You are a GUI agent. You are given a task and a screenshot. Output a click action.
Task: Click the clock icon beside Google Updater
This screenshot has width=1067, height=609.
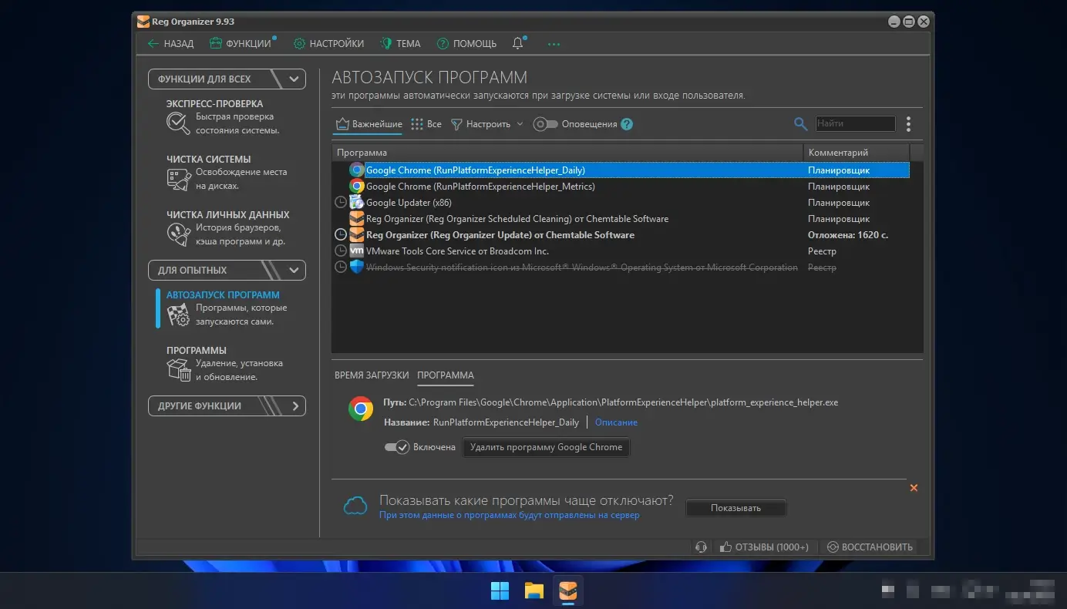(341, 203)
